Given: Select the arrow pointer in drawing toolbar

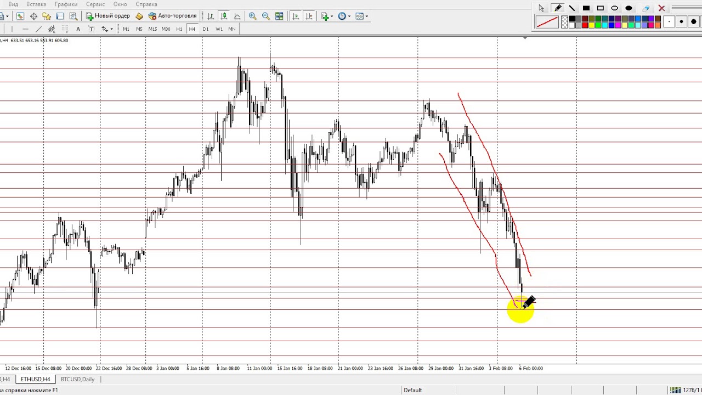Looking at the screenshot, I should (541, 8).
